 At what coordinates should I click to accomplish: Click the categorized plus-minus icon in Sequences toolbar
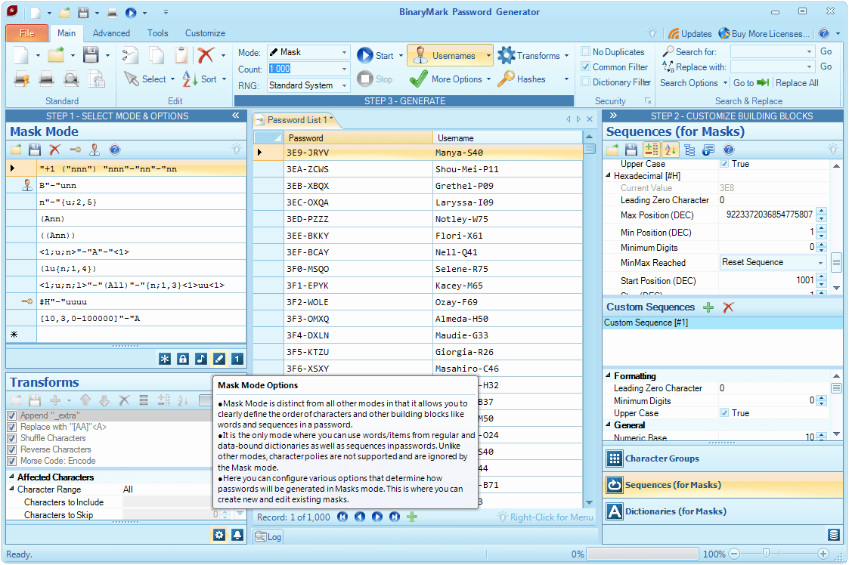[x=652, y=150]
